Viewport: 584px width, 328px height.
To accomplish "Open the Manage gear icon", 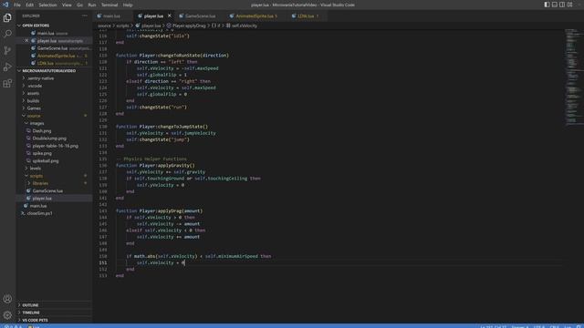I will click(x=7, y=315).
